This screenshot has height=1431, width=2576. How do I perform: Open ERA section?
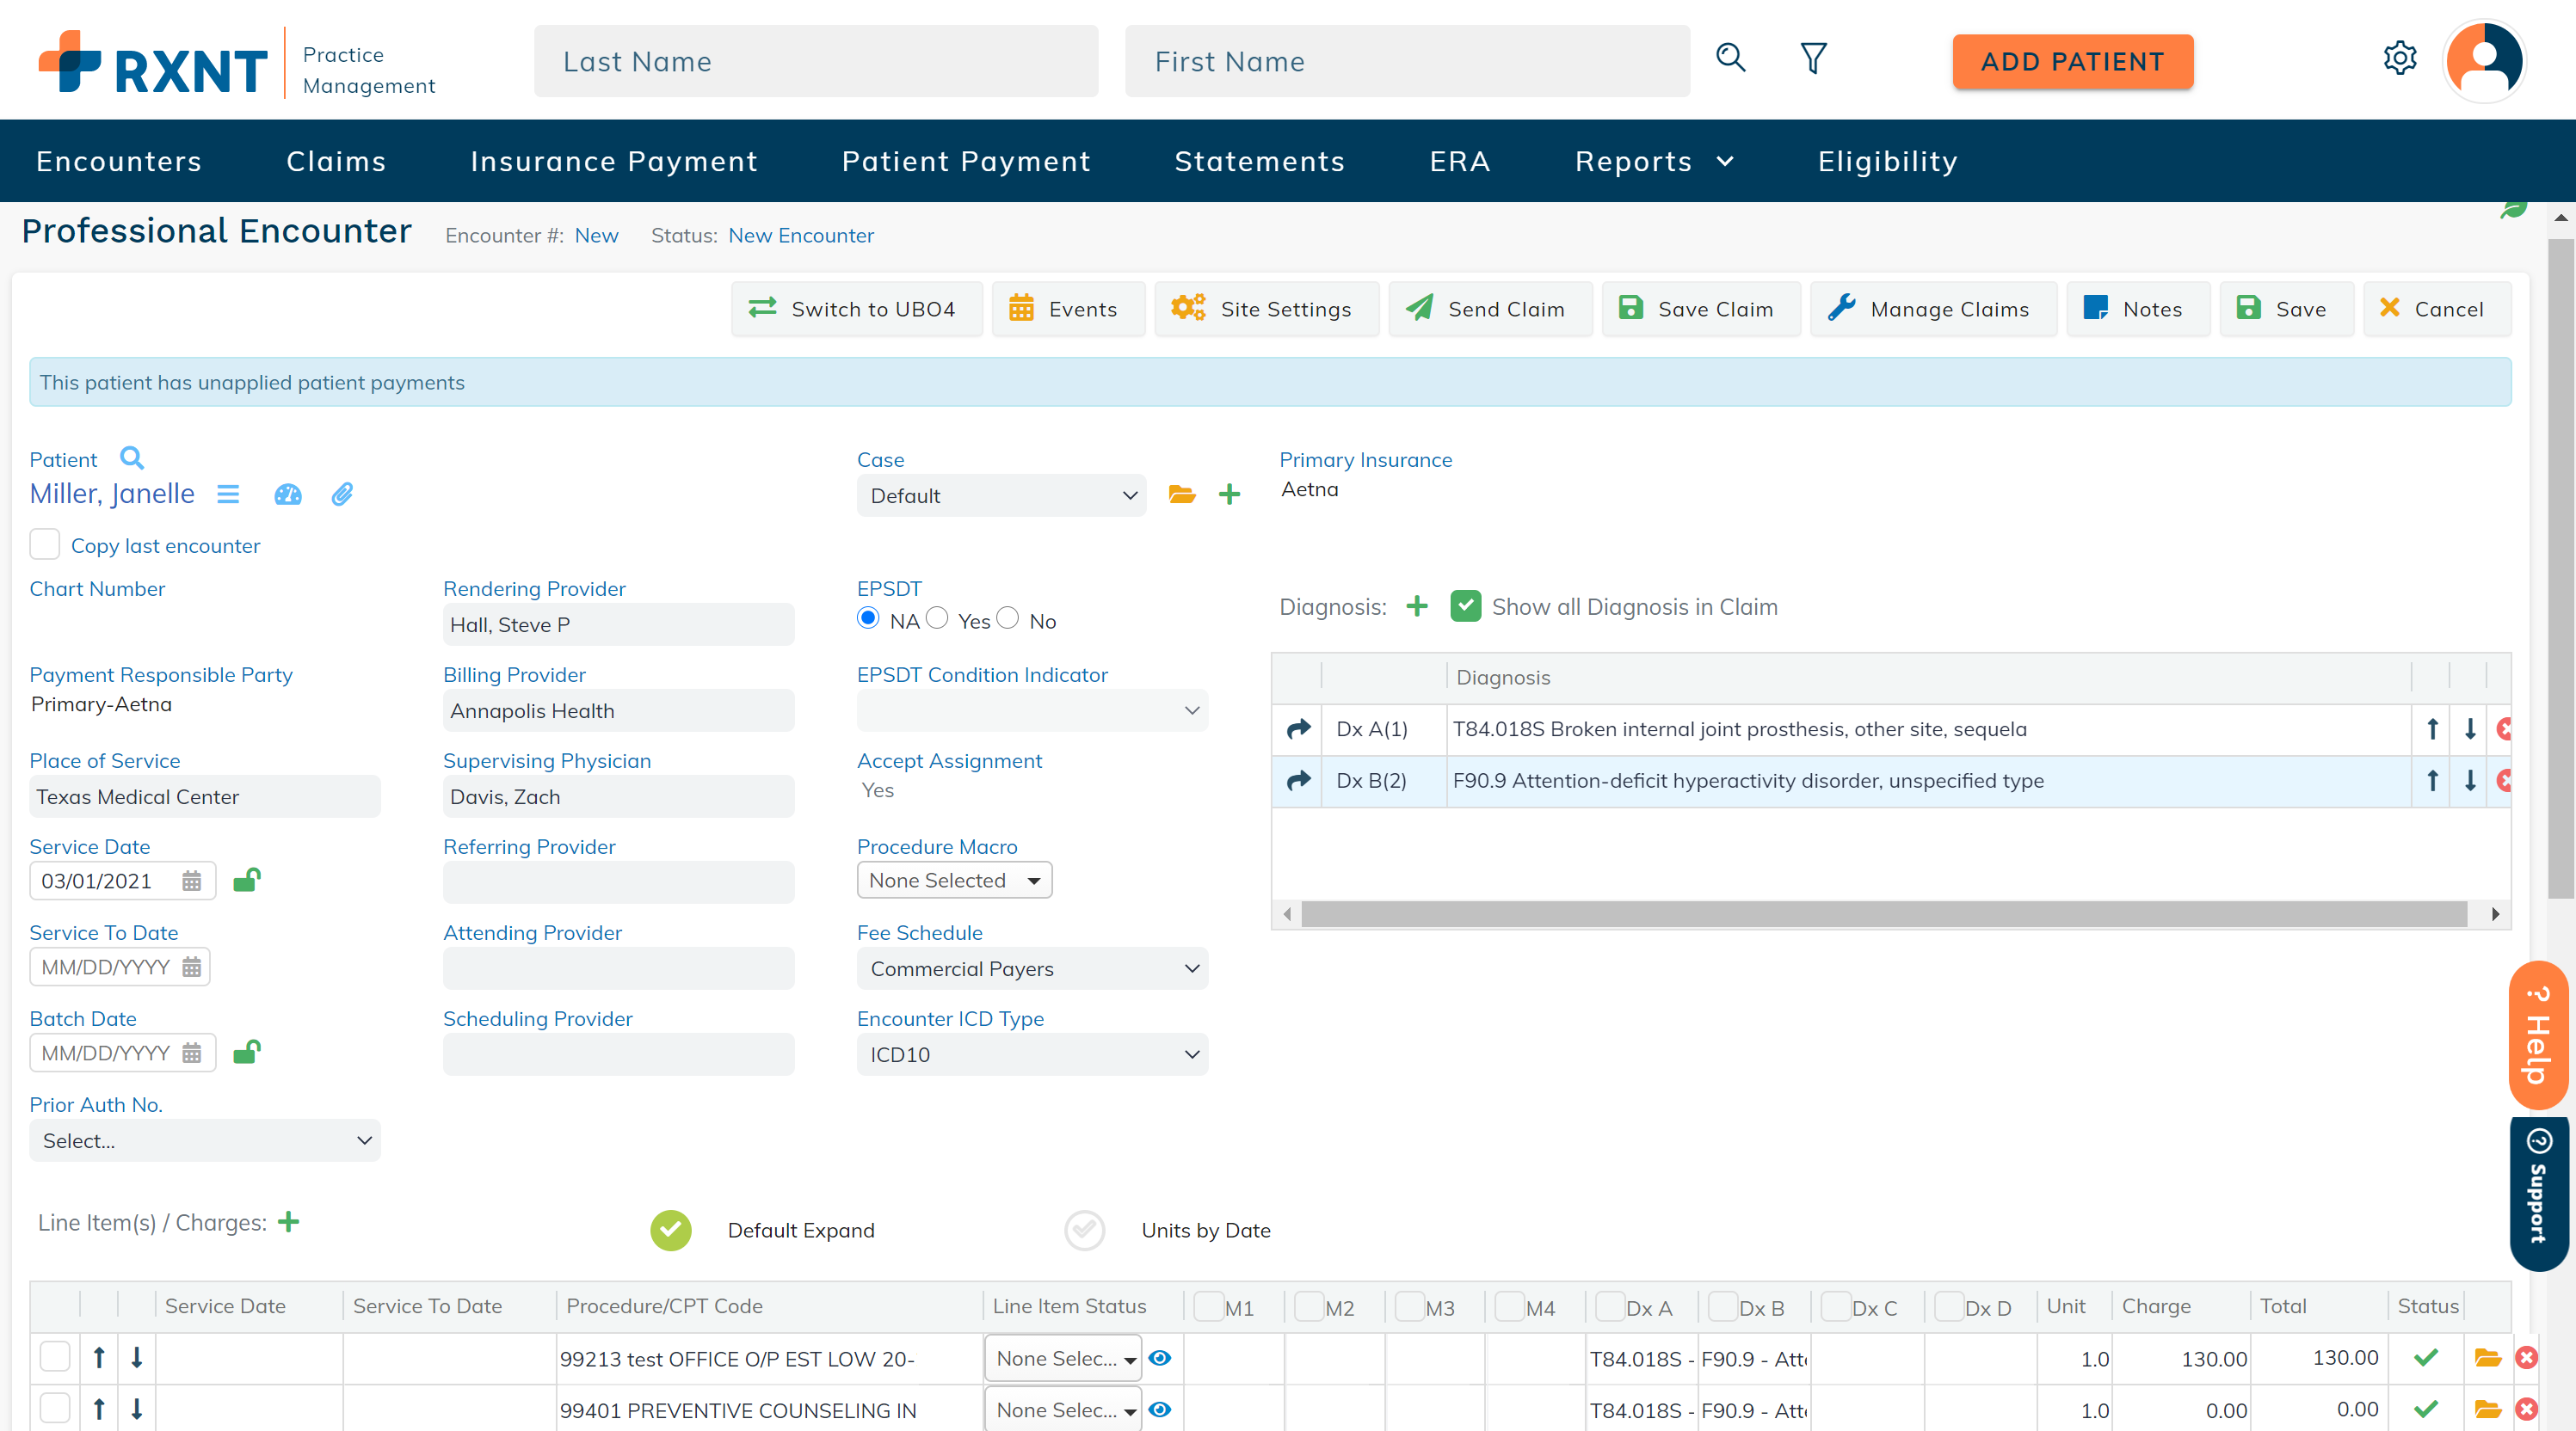(x=1460, y=161)
